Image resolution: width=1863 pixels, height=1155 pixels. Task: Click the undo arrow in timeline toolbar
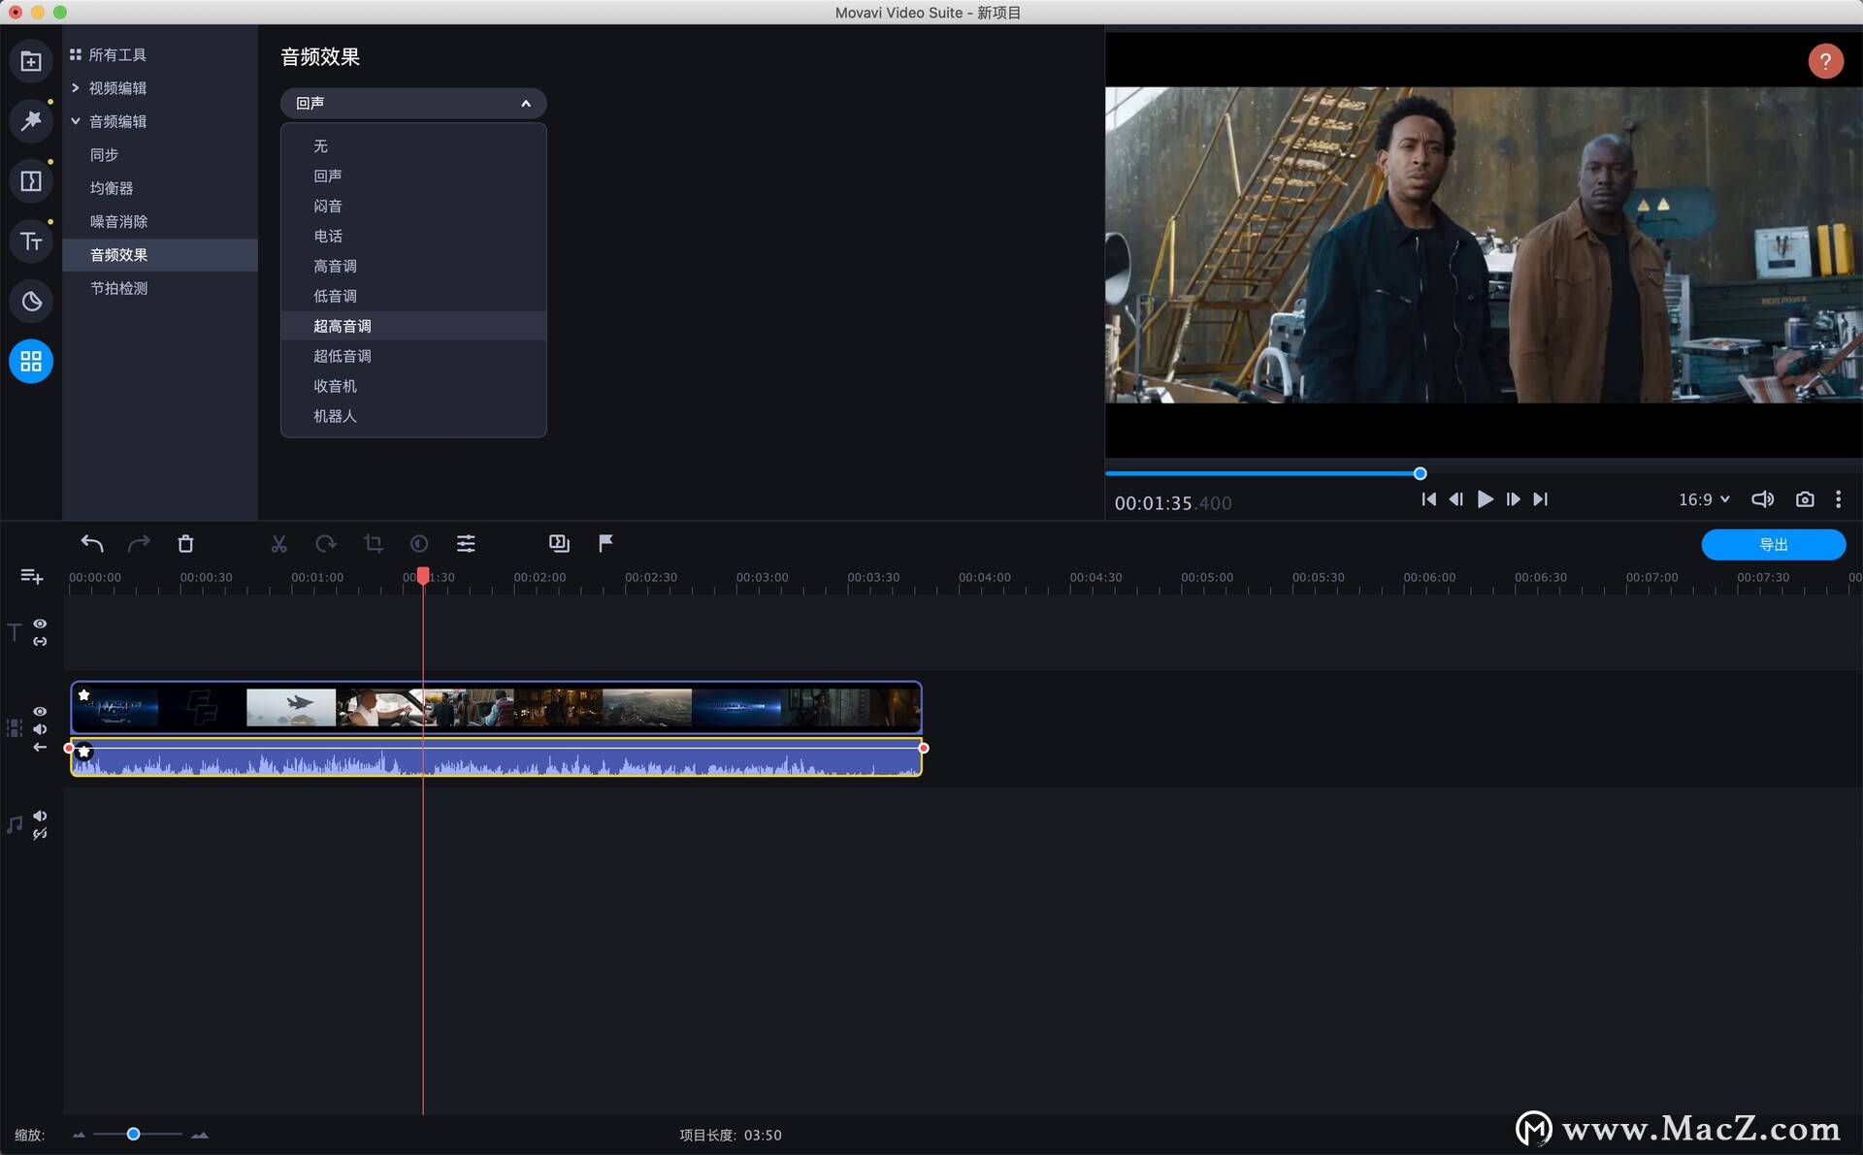tap(92, 544)
